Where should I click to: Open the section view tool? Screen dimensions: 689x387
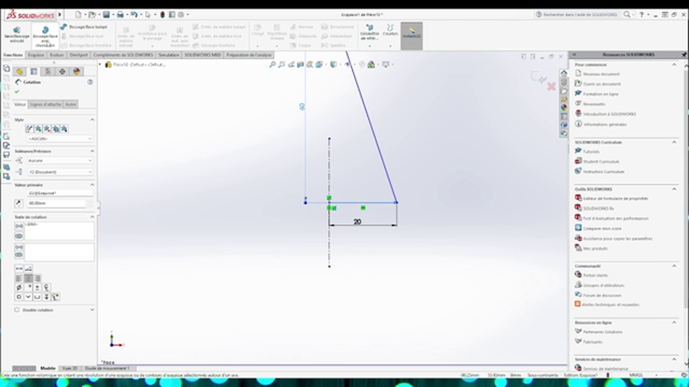(x=300, y=64)
